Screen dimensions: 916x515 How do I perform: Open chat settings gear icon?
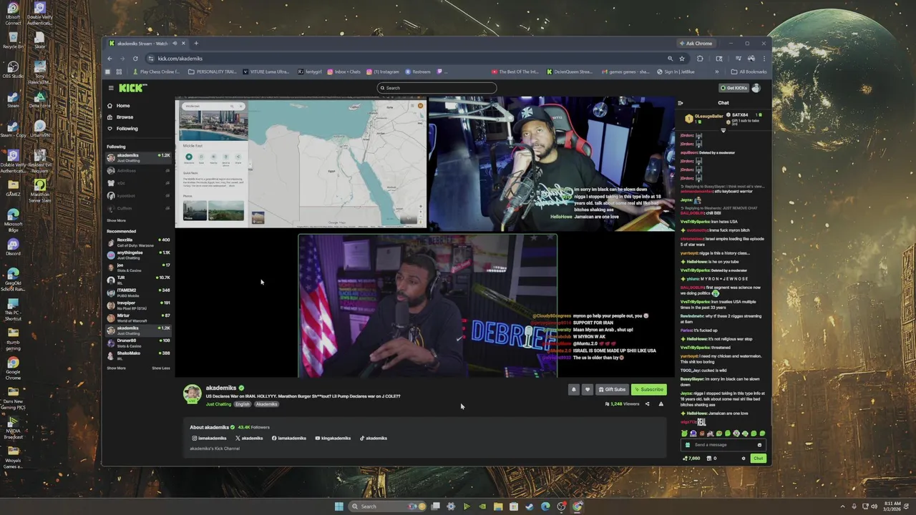744,458
